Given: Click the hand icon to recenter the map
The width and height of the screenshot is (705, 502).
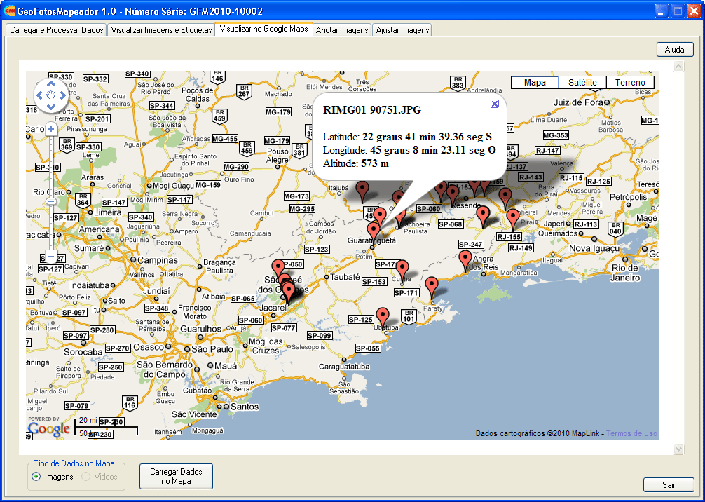Looking at the screenshot, I should pos(50,95).
